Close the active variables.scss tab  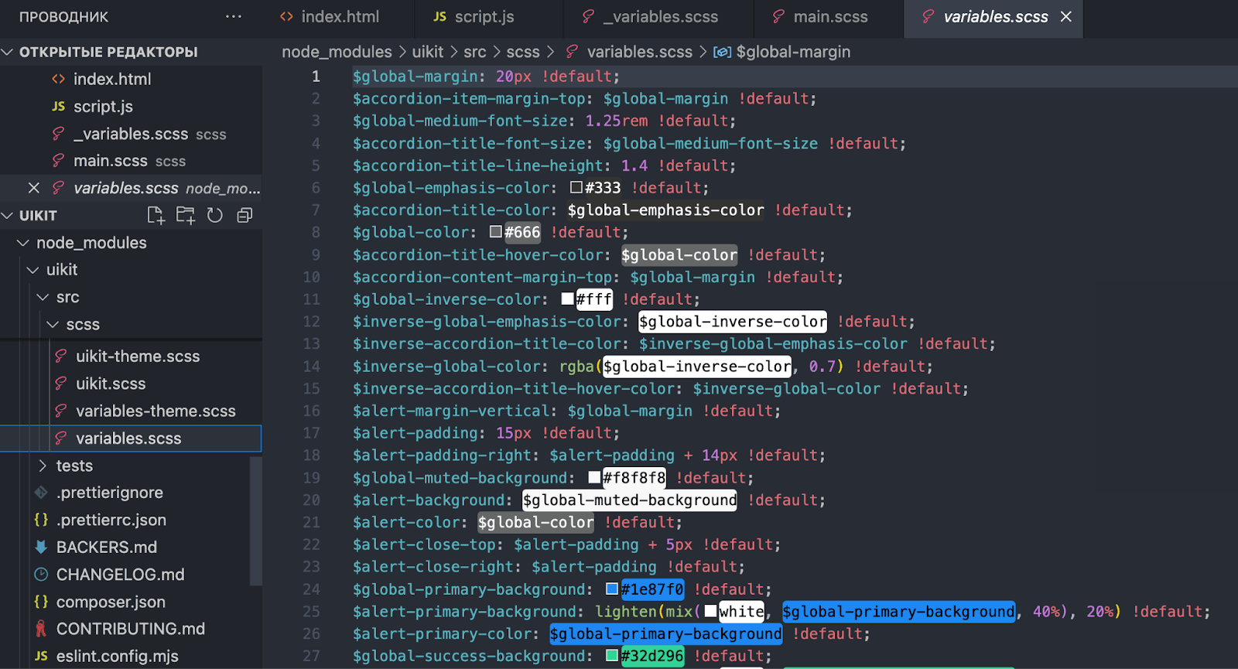[1066, 16]
